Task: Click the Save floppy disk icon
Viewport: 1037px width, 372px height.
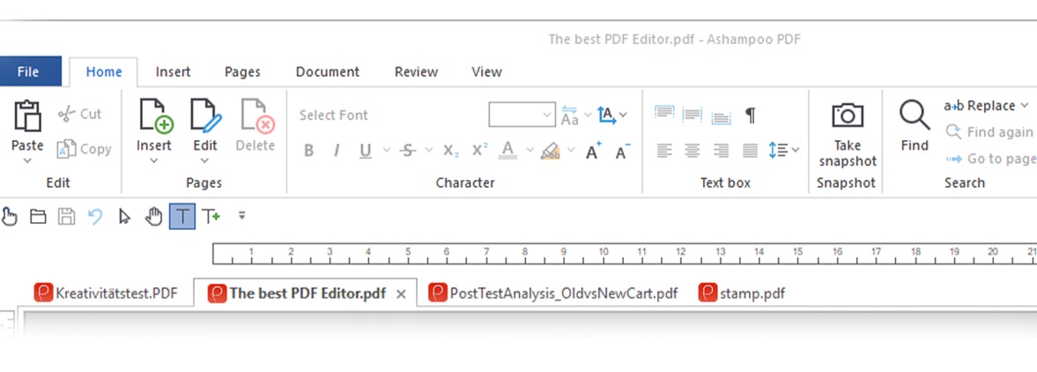Action: (x=66, y=217)
